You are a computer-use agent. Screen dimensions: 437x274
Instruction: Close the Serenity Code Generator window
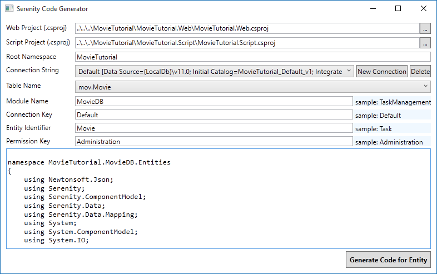[x=423, y=9]
